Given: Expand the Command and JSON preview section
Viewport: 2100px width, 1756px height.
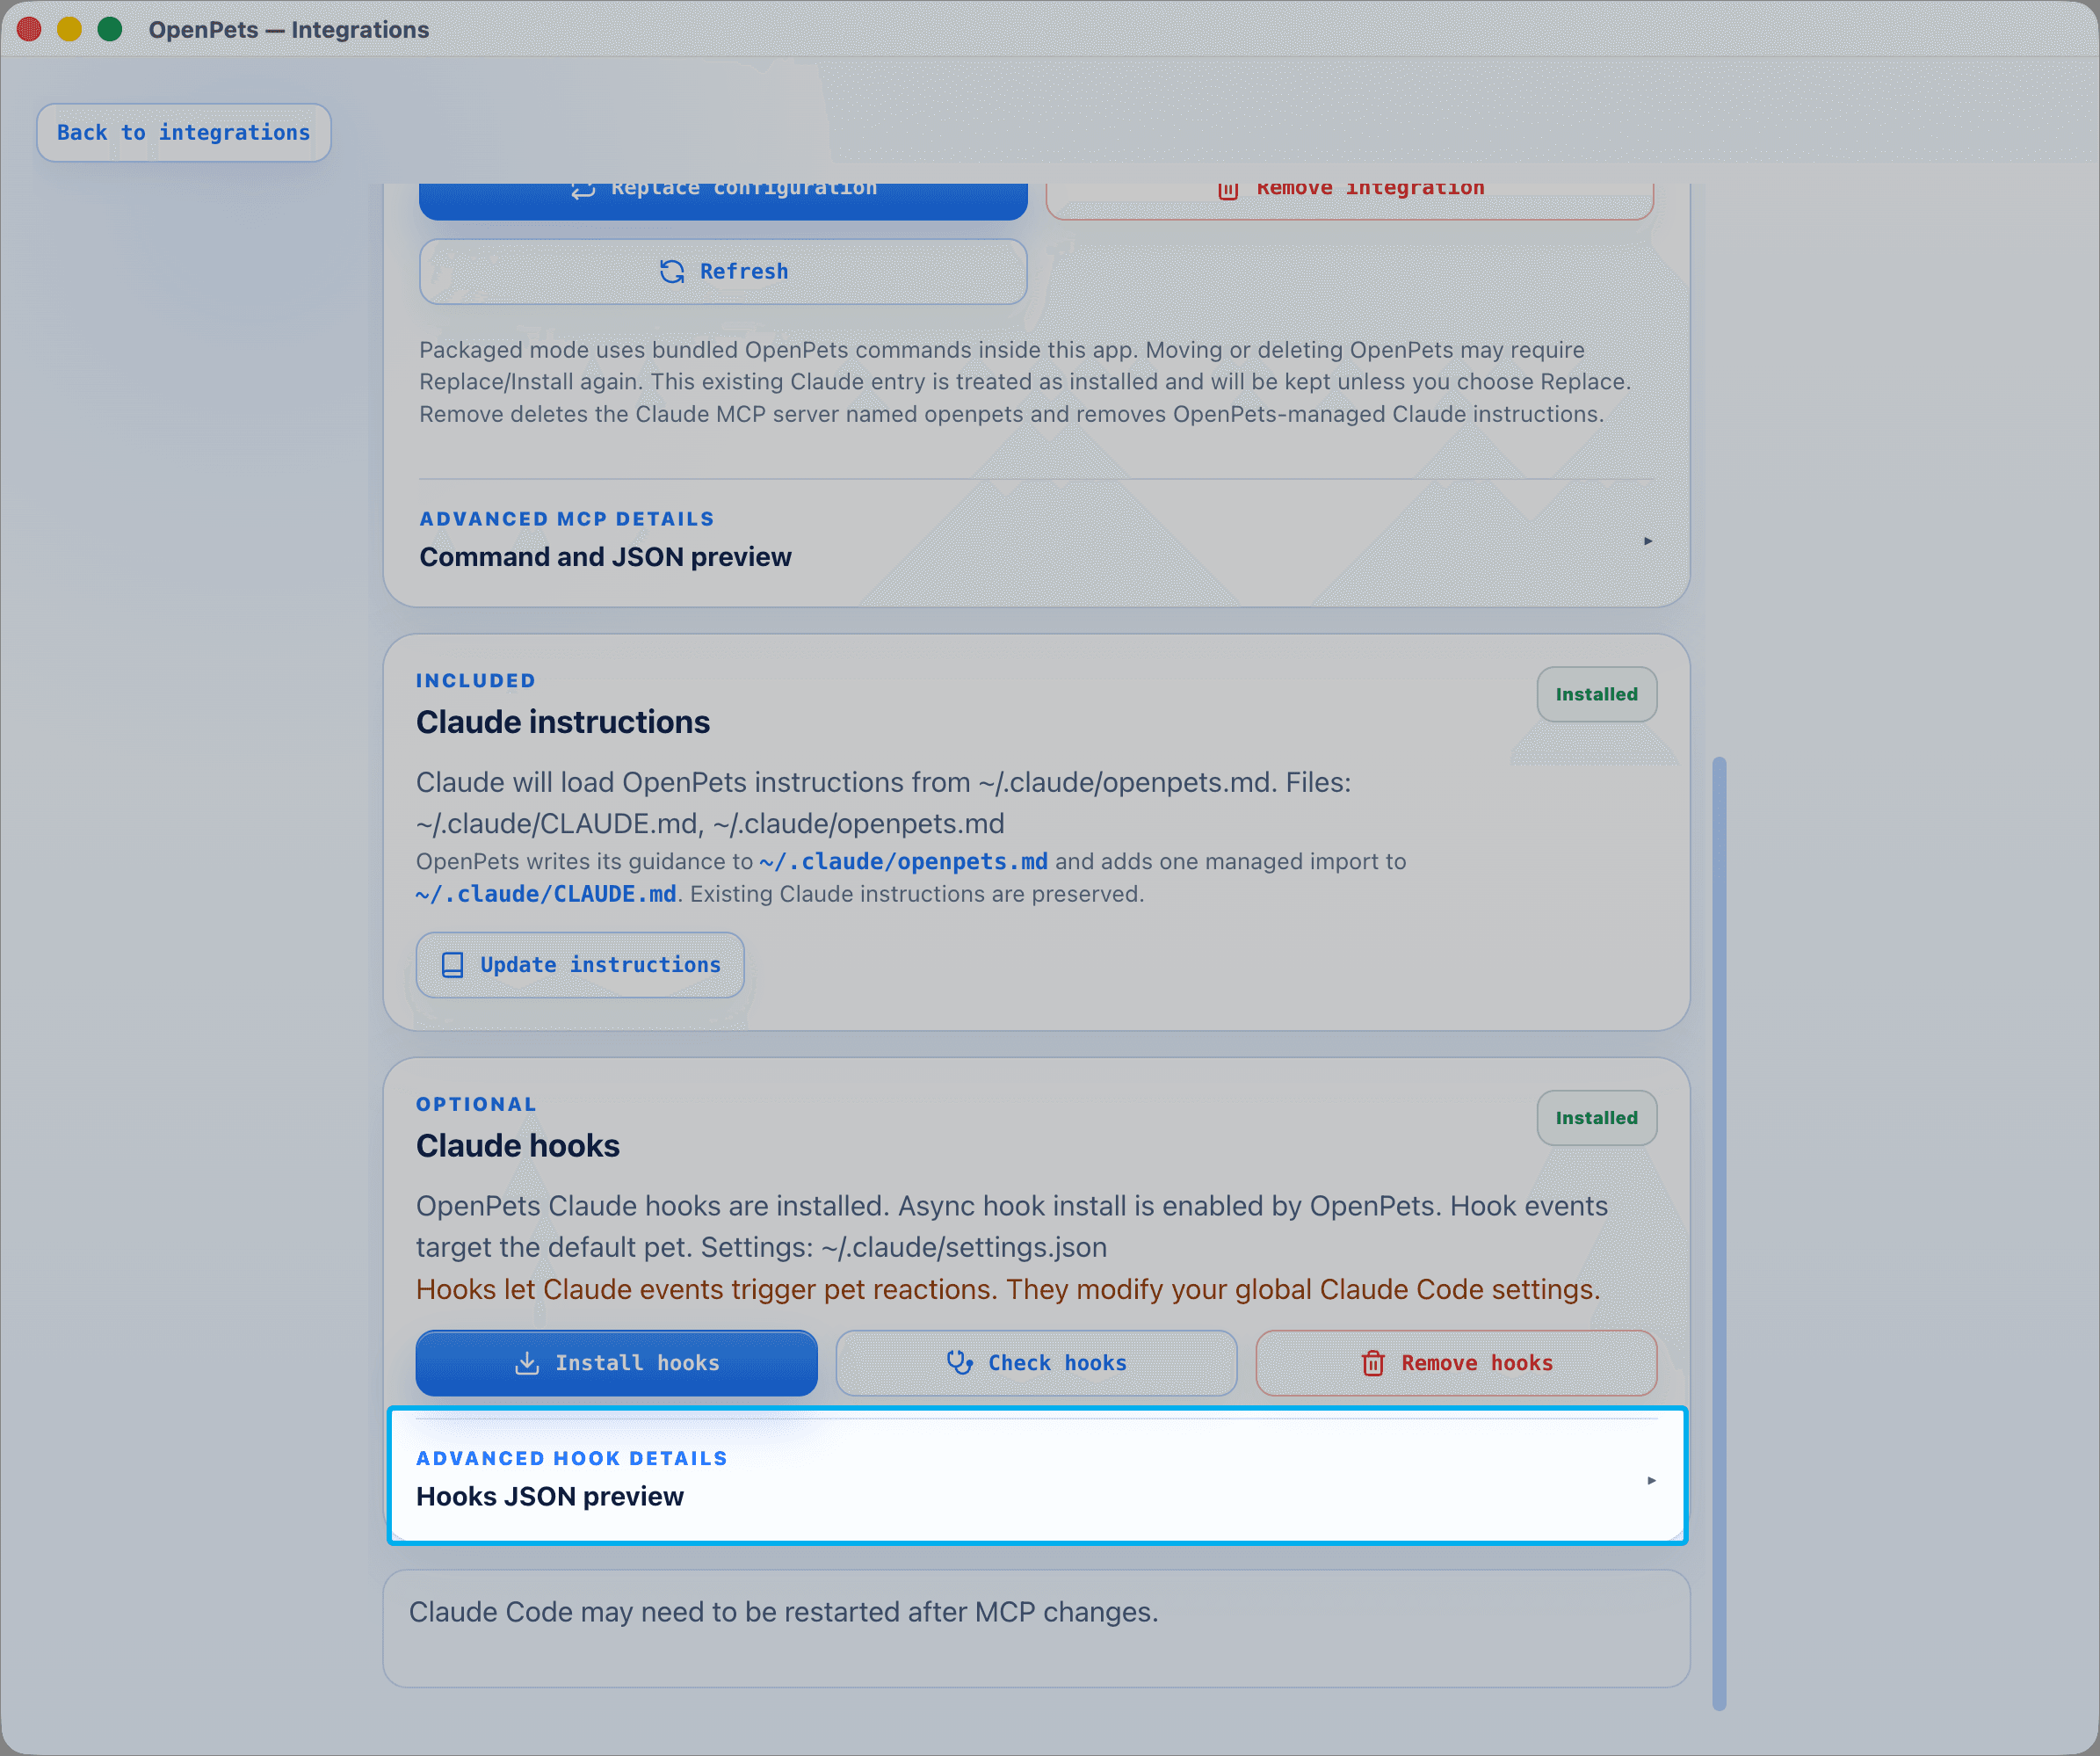Looking at the screenshot, I should pyautogui.click(x=1036, y=540).
